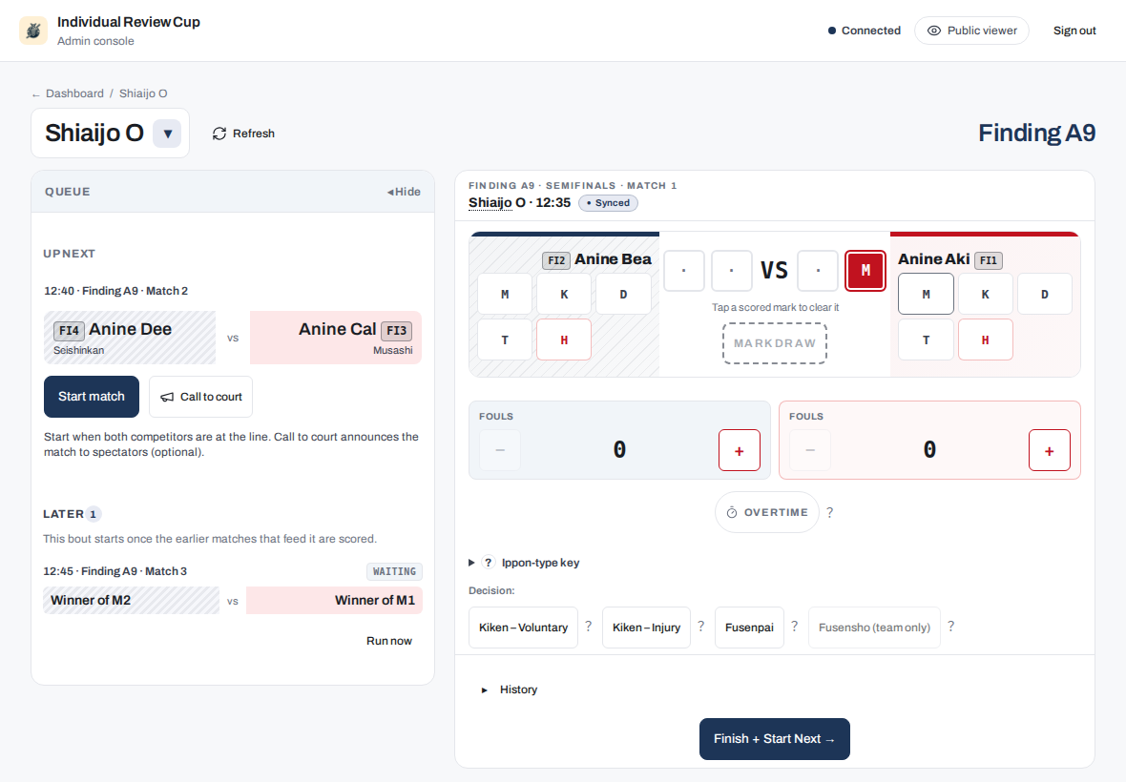Click Anine Bea's second empty score slot
Screen dimensions: 1126x782
(x=732, y=271)
